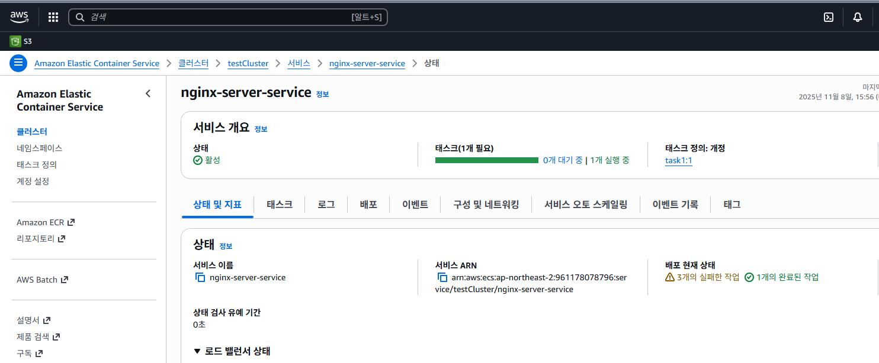The image size is (879, 363).
Task: Click 1개 실행 중 tasks link
Action: 609,160
